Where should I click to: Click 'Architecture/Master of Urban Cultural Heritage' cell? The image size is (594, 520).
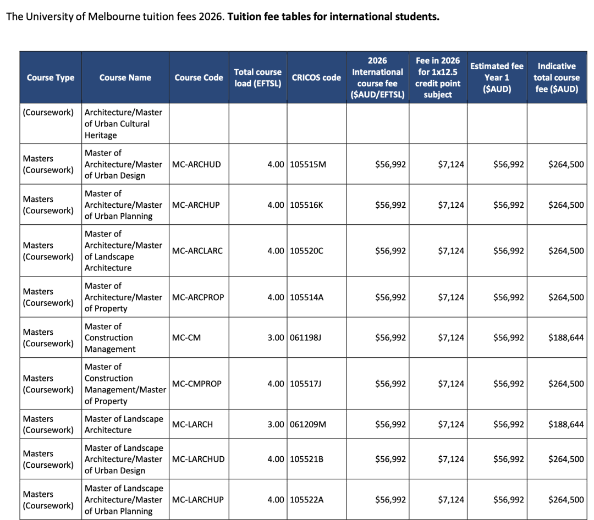pos(123,124)
